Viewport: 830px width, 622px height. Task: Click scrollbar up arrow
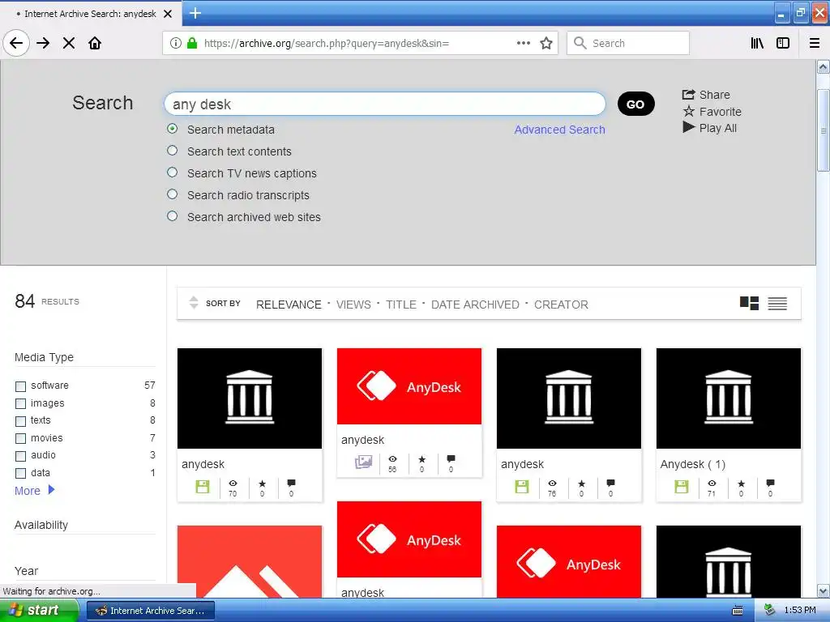(824, 66)
